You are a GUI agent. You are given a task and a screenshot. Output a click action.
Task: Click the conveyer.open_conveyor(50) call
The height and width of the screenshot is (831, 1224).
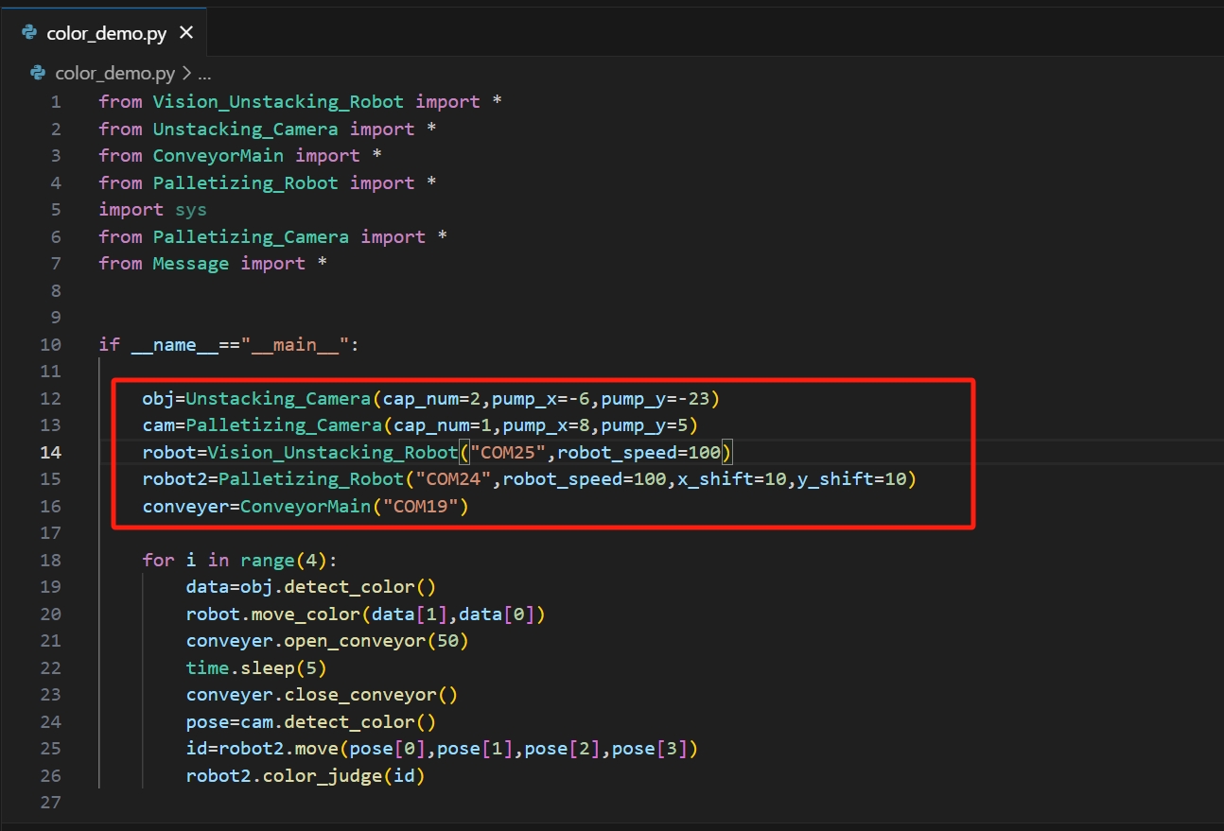pos(327,640)
